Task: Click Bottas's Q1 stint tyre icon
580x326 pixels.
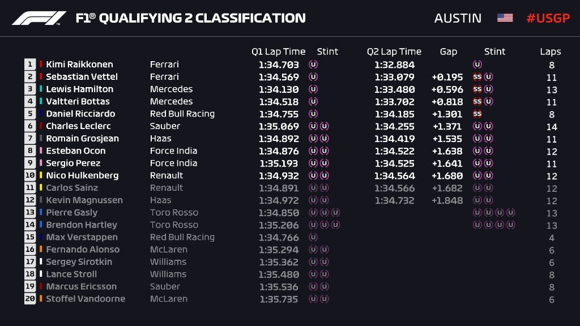Action: click(313, 101)
